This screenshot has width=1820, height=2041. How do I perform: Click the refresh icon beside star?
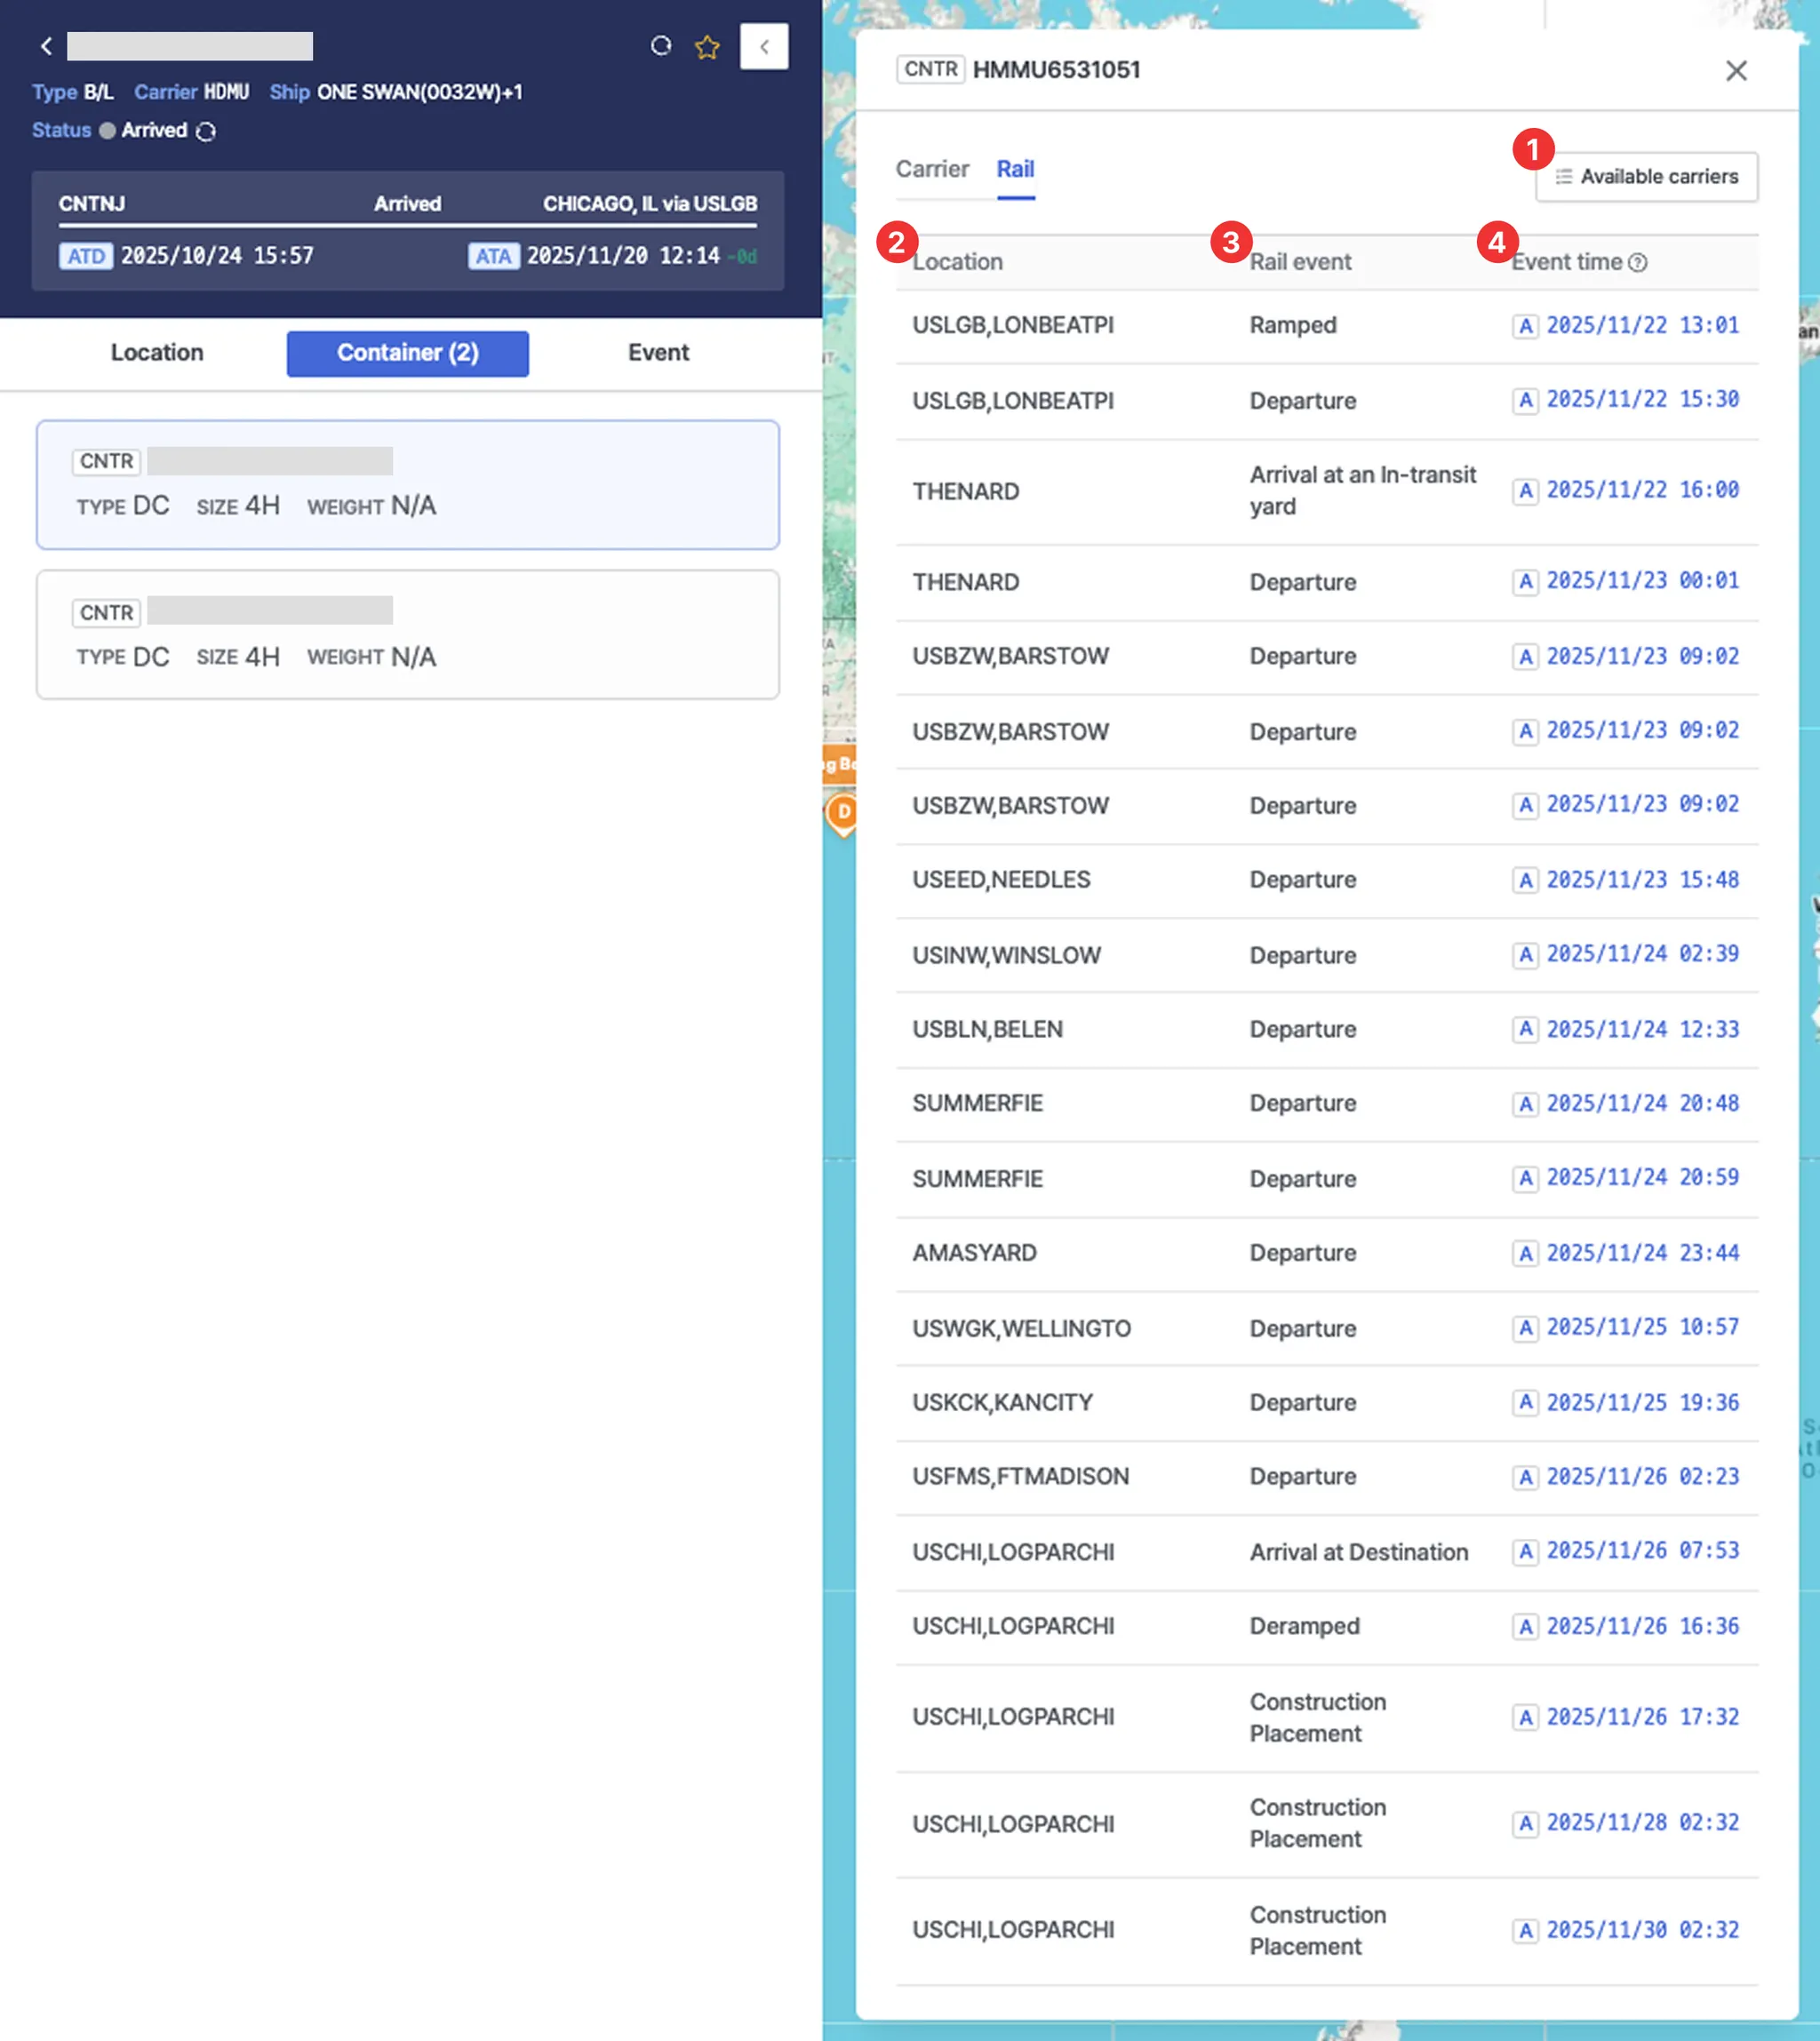point(660,46)
